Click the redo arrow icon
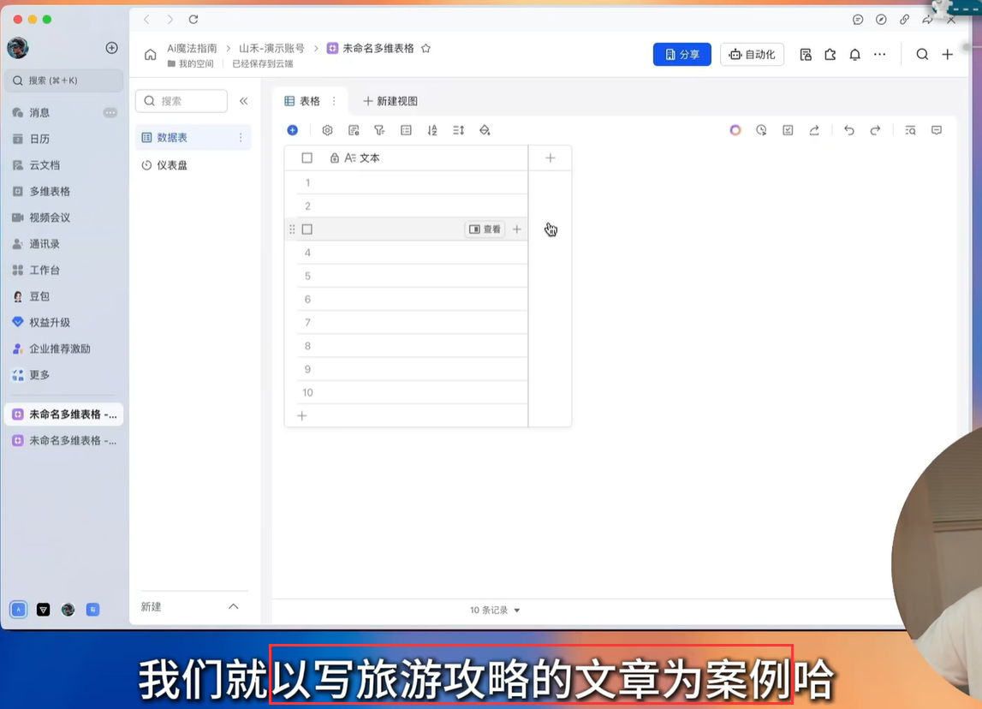 [876, 130]
